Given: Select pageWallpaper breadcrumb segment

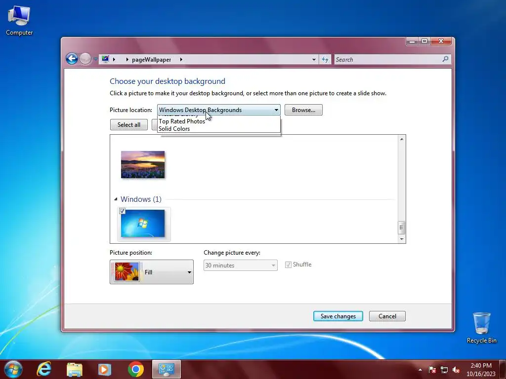Looking at the screenshot, I should tap(151, 60).
